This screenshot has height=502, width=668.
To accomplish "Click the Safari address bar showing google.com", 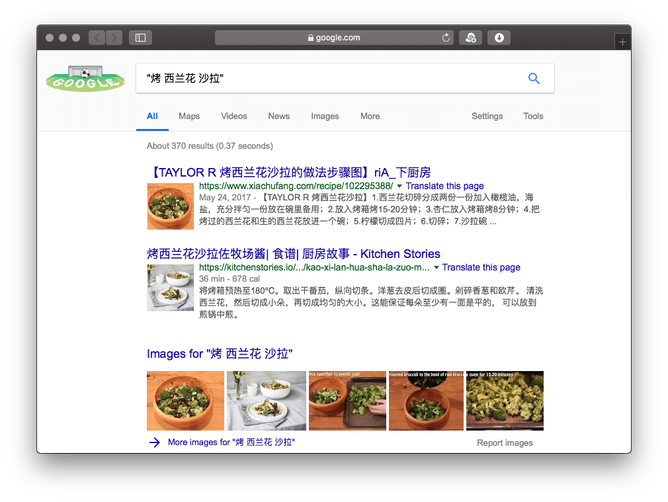I will click(x=334, y=38).
